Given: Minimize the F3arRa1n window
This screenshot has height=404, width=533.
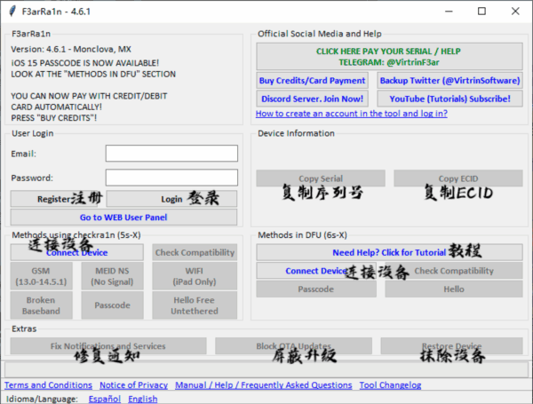Looking at the screenshot, I should 449,12.
